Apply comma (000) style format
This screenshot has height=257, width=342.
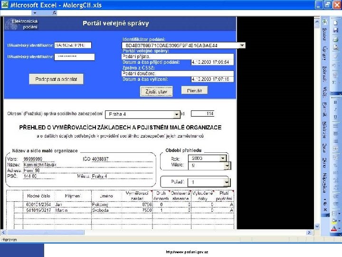click(335, 173)
